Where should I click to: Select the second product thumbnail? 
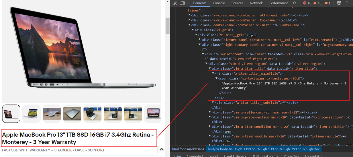32,114
